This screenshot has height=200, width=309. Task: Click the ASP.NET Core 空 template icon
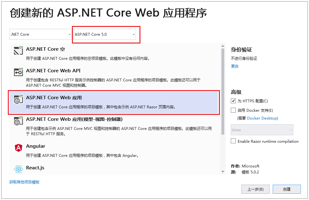(x=18, y=50)
